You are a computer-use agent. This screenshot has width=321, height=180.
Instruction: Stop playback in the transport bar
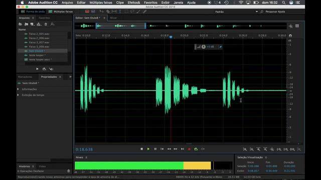click(x=141, y=149)
